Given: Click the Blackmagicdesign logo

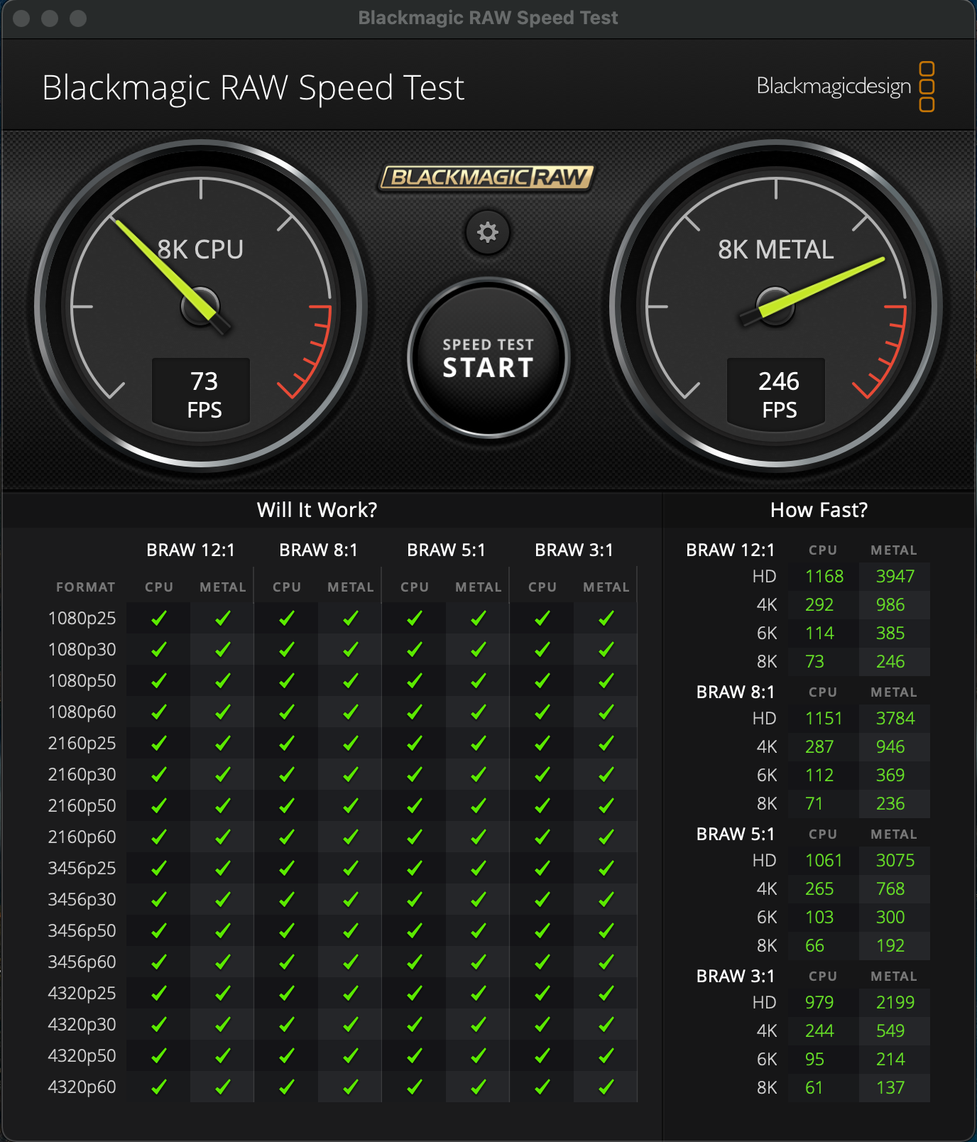Looking at the screenshot, I should pos(845,87).
